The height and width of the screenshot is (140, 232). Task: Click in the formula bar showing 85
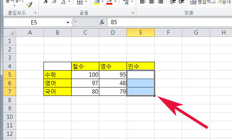click(x=170, y=22)
